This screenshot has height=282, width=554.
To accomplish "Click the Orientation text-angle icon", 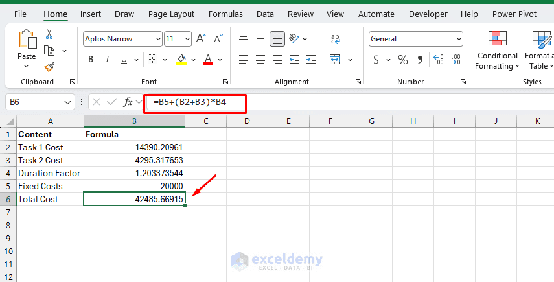I will click(294, 38).
